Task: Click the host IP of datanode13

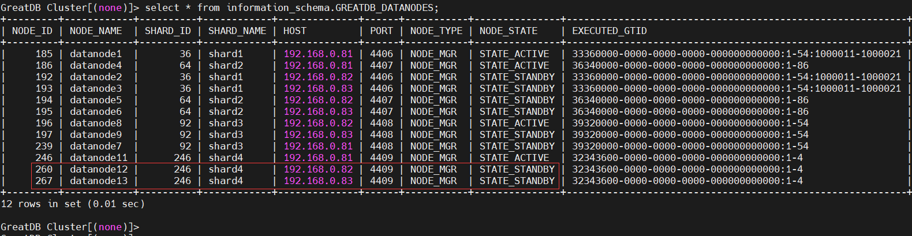Action: pos(318,181)
